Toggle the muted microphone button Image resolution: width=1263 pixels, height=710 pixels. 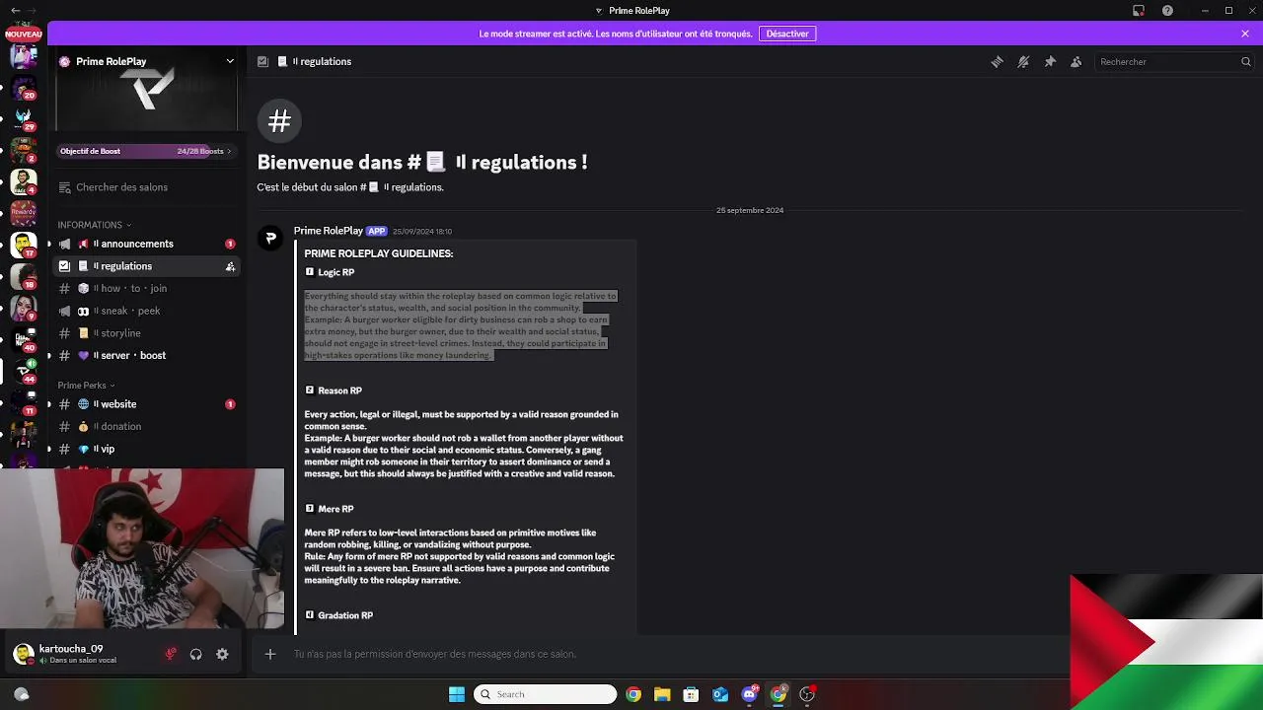tap(171, 654)
